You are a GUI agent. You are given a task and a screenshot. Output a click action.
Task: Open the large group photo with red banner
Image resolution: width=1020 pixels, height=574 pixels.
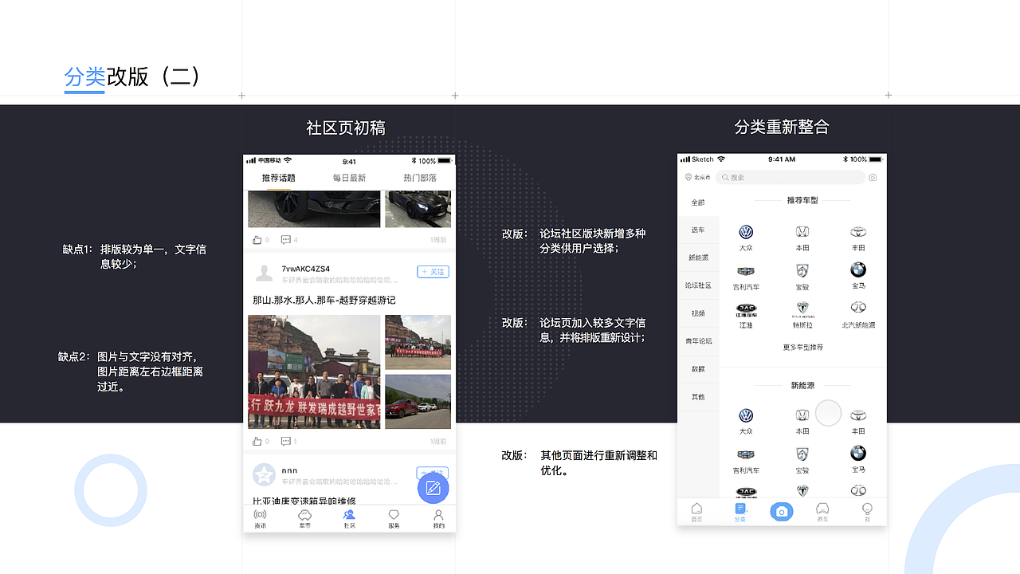click(x=314, y=372)
